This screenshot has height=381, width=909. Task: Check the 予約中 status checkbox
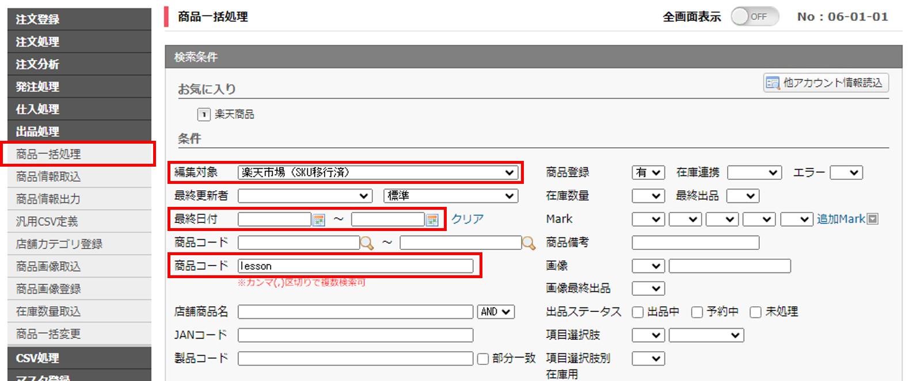tap(697, 312)
